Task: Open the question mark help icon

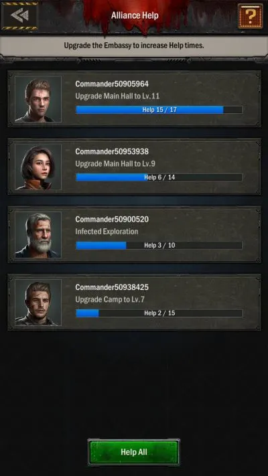Action: click(x=251, y=16)
